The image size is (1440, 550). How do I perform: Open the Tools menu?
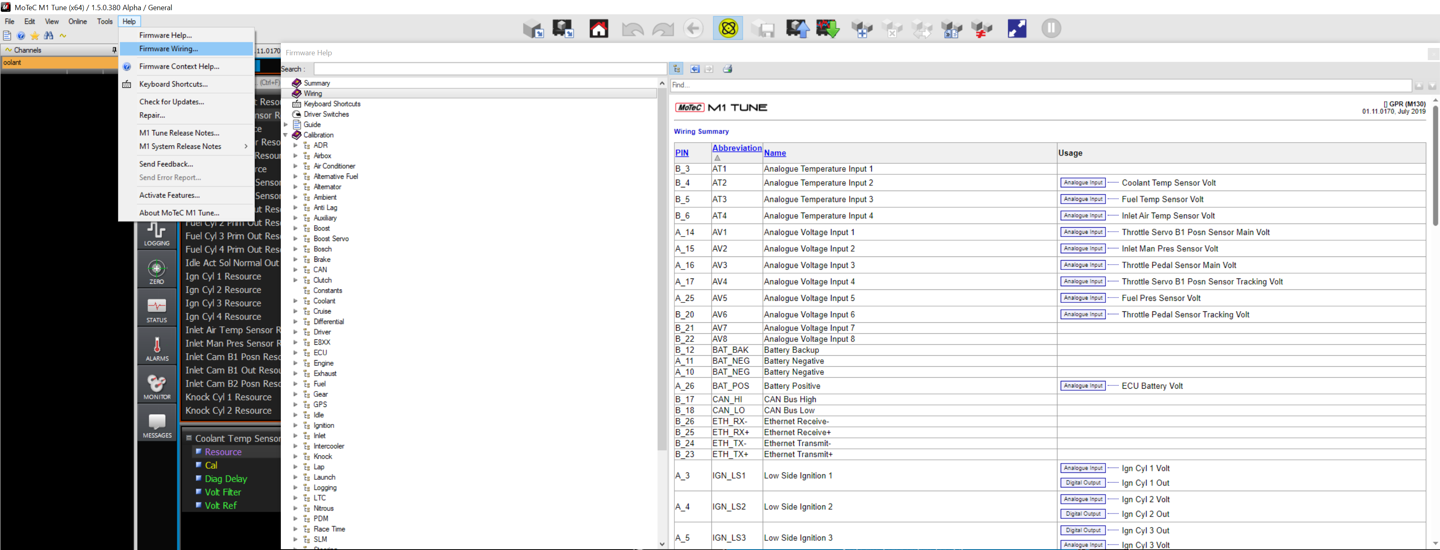click(105, 21)
